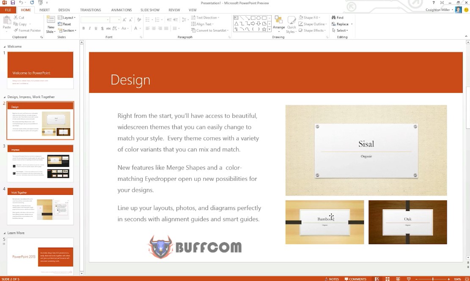Toggle strikethrough formatting
470x281 pixels.
point(108,28)
